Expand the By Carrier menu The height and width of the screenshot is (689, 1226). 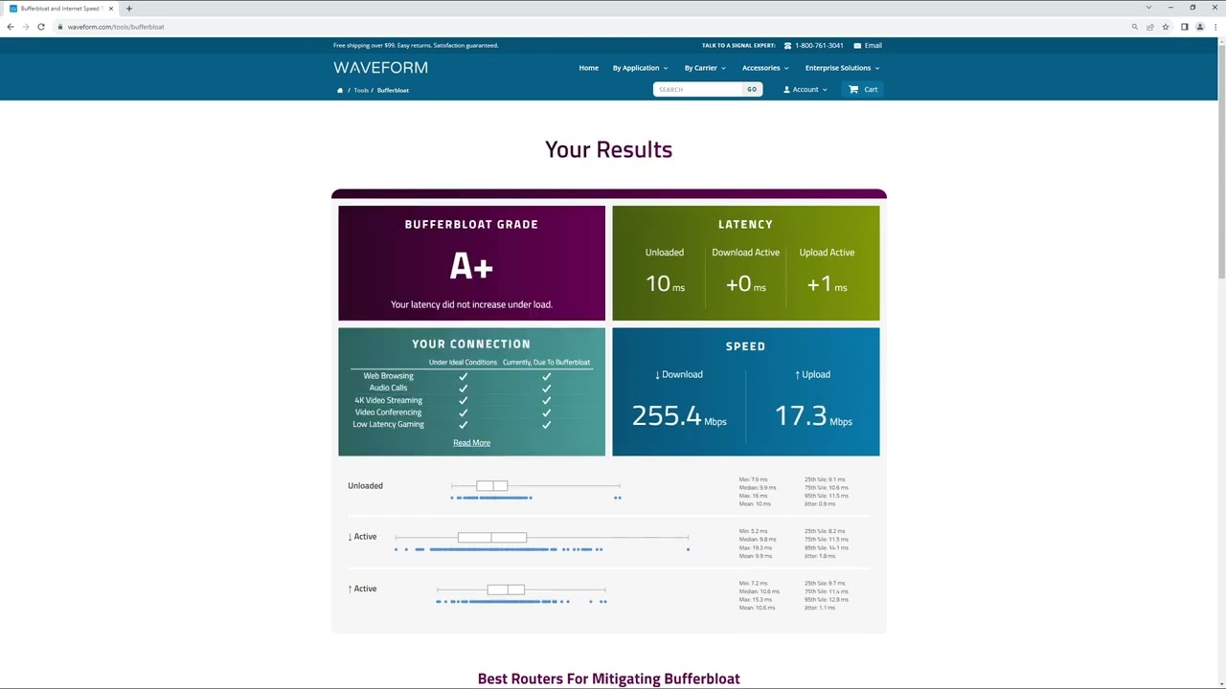click(705, 68)
